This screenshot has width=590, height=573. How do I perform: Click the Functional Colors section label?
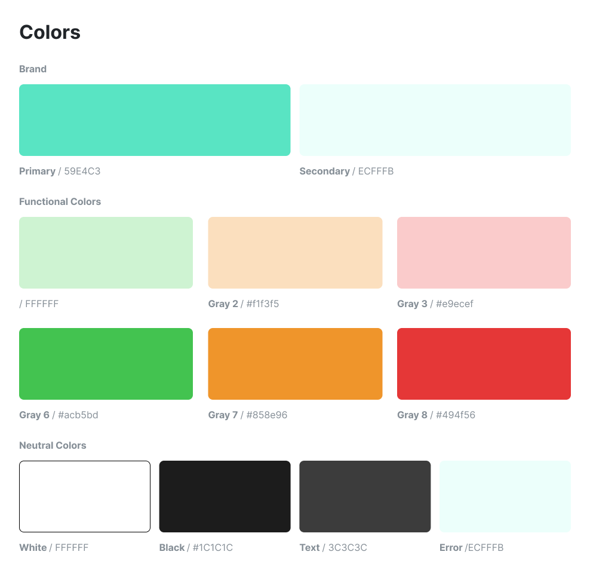point(60,202)
